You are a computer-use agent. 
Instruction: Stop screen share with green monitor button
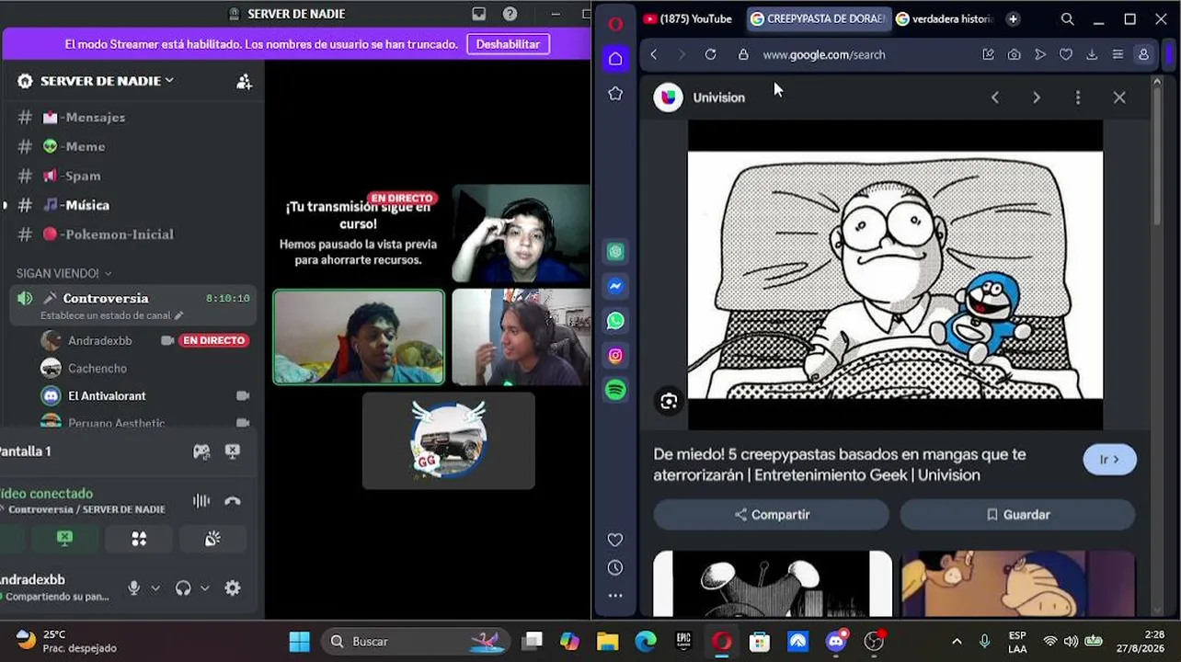point(64,539)
